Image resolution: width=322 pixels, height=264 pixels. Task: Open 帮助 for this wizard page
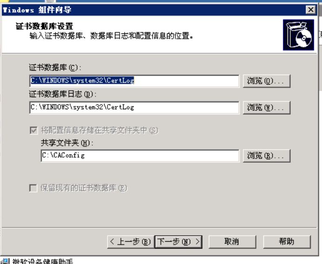pos(287,242)
